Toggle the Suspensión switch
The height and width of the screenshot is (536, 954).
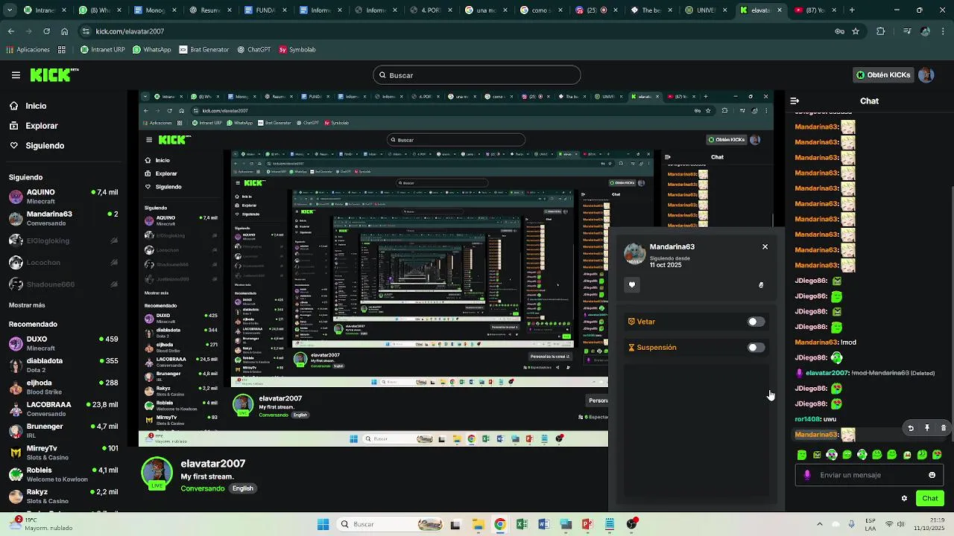click(756, 348)
